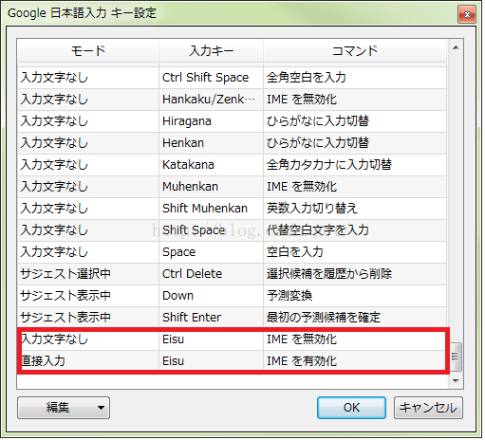Select 入力文字なし mode in Katakana row
Image resolution: width=485 pixels, height=440 pixels.
pos(88,165)
